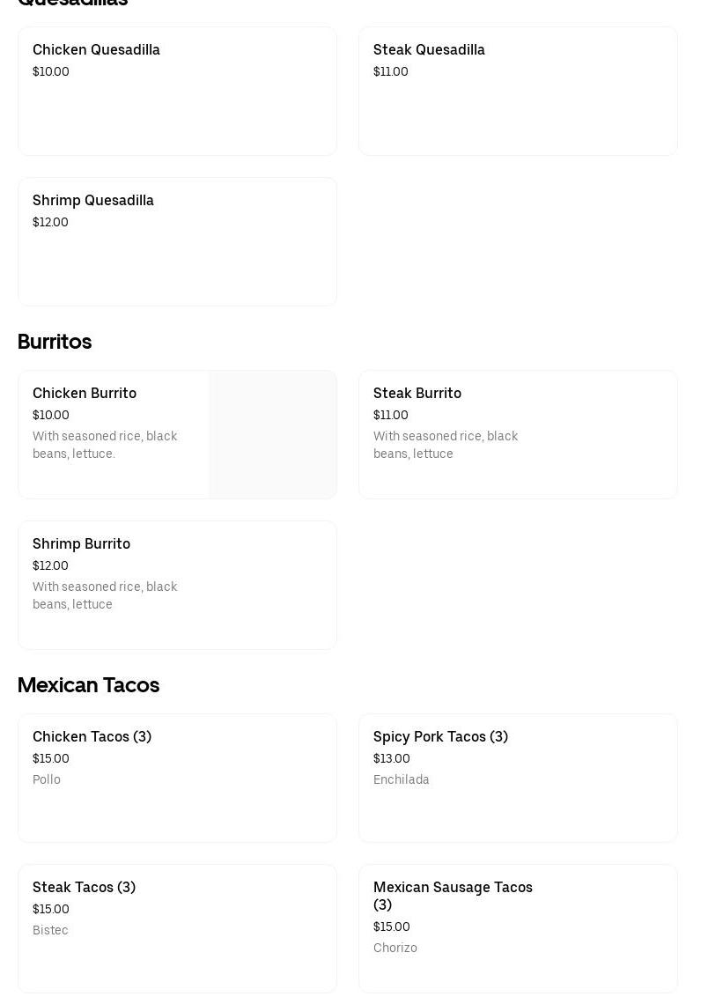Click the $12.00 Shrimp Quesadilla price
Image resolution: width=708 pixels, height=1004 pixels.
50,223
